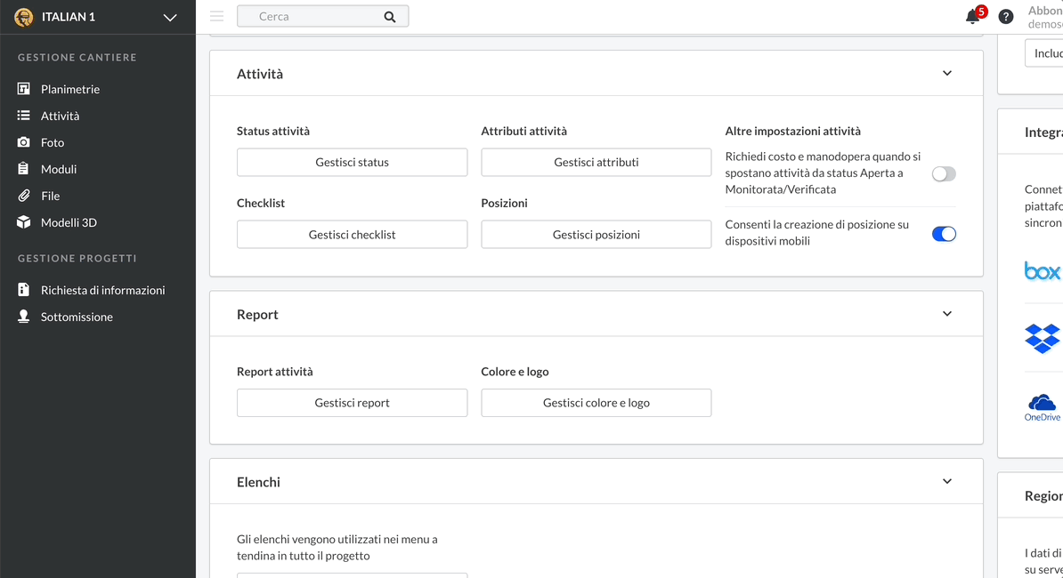Viewport: 1063px width, 578px height.
Task: Enable cost and labor requirement toggle
Action: (x=944, y=174)
